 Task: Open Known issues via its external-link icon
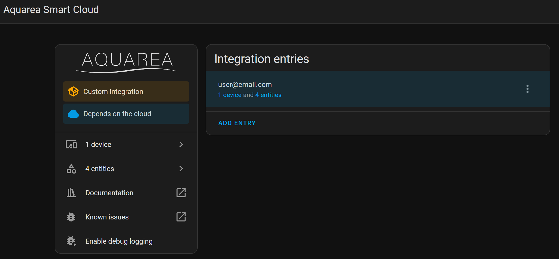click(181, 217)
